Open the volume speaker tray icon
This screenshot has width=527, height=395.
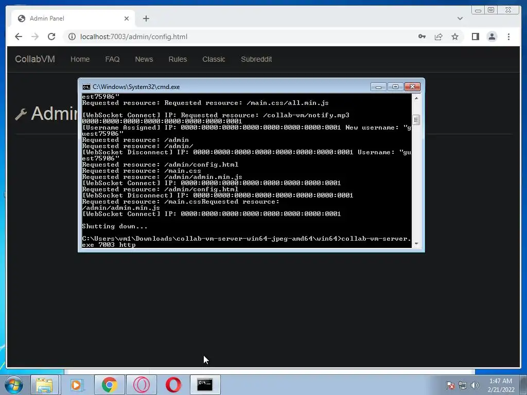coord(475,385)
